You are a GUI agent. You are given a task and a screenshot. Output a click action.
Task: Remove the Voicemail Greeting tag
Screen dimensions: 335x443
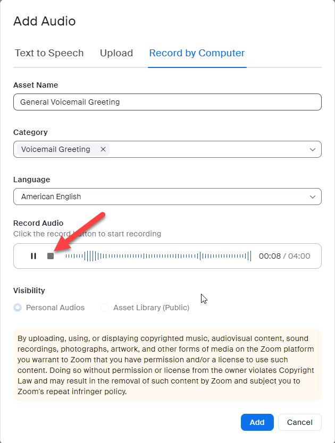(103, 149)
